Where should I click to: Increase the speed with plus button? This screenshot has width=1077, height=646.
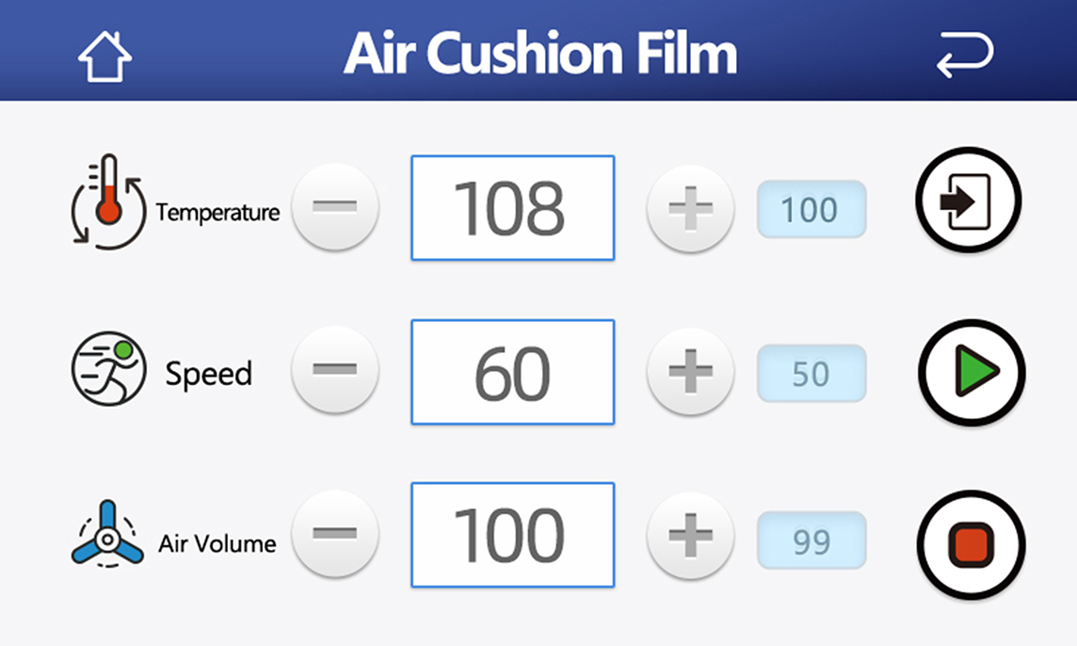(x=690, y=371)
